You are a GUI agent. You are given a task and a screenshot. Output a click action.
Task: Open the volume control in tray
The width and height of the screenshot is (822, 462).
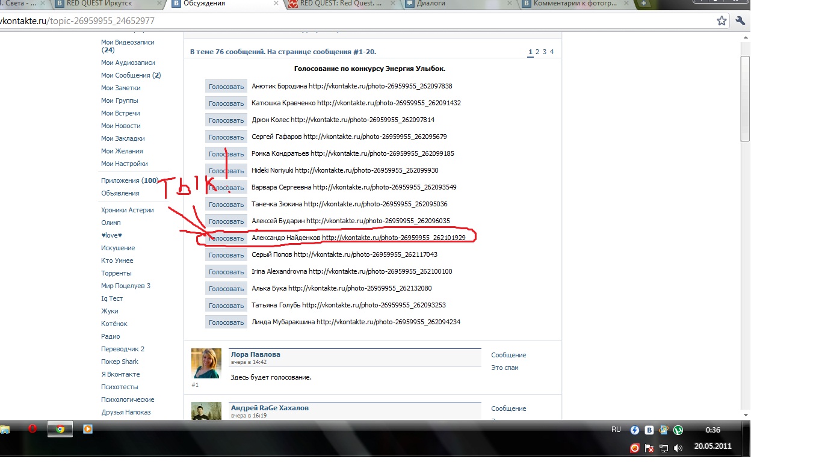[678, 448]
